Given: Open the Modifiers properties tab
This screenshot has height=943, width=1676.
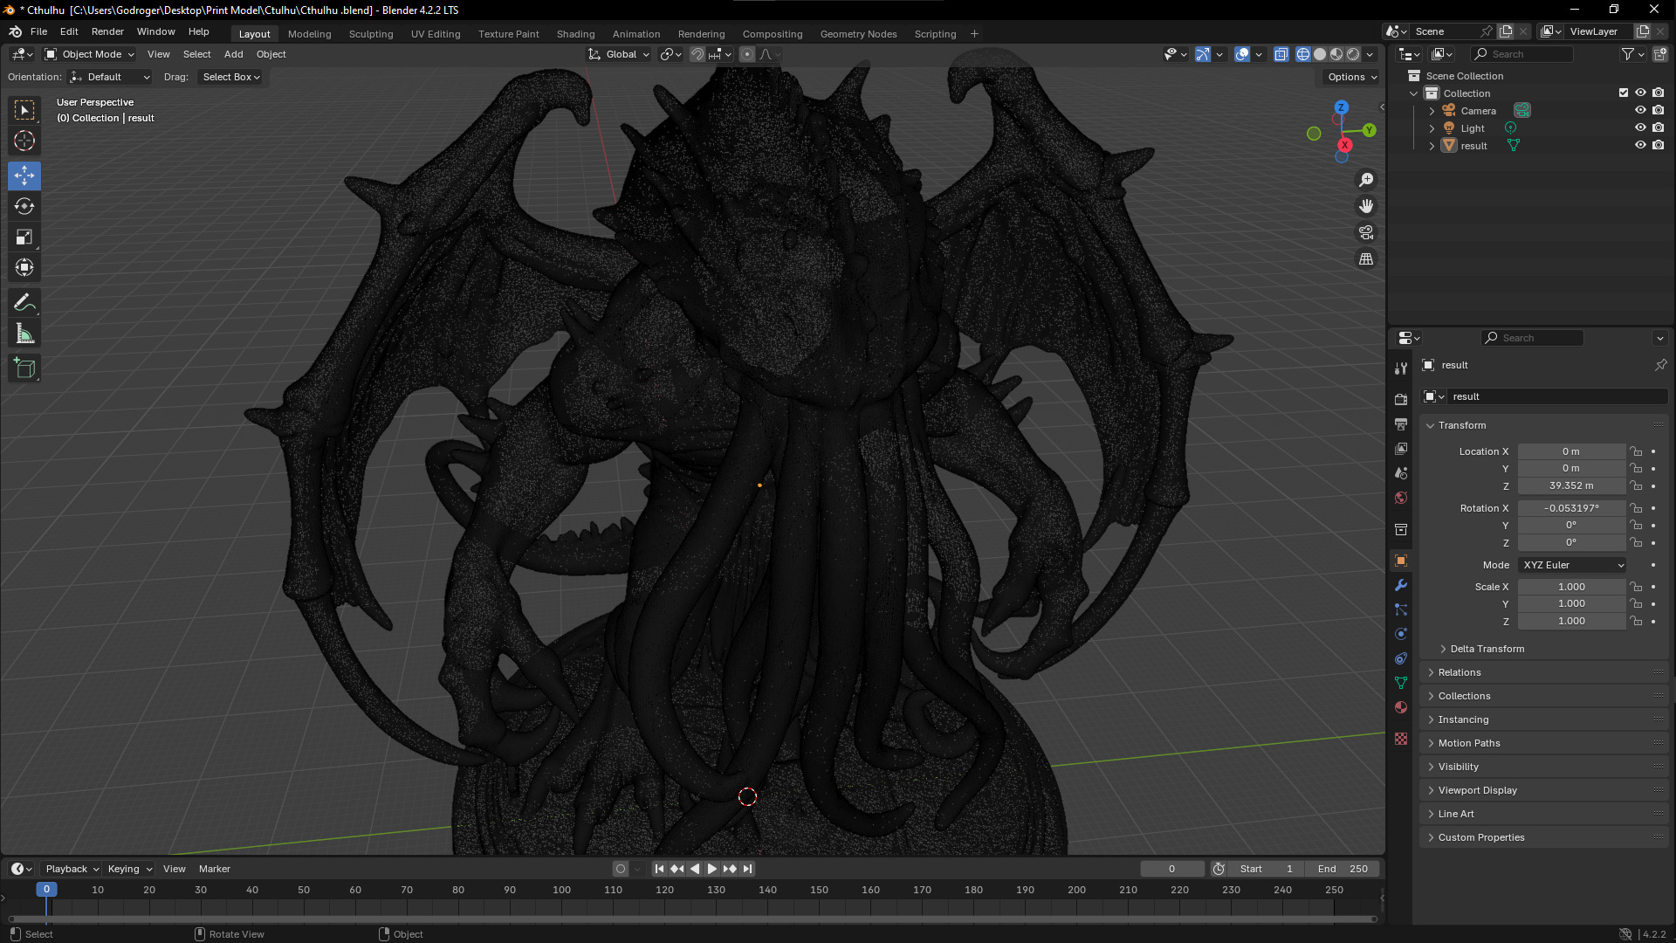Looking at the screenshot, I should [x=1401, y=585].
